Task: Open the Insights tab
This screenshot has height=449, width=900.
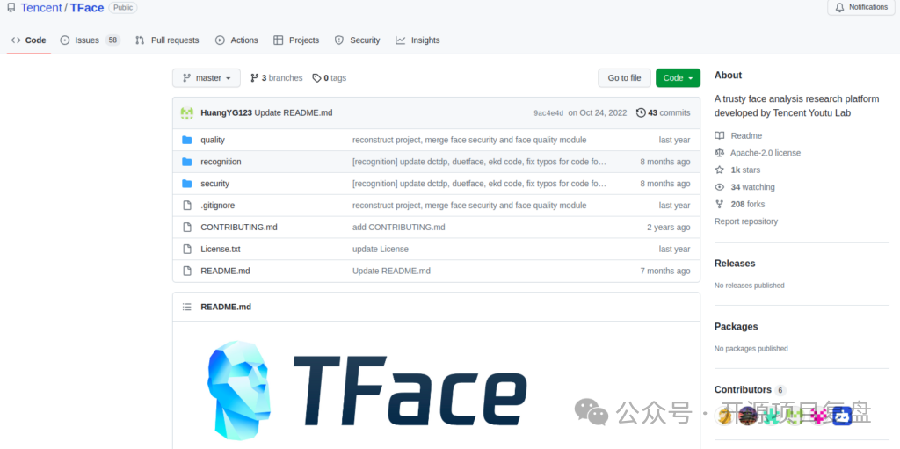Action: [x=417, y=40]
